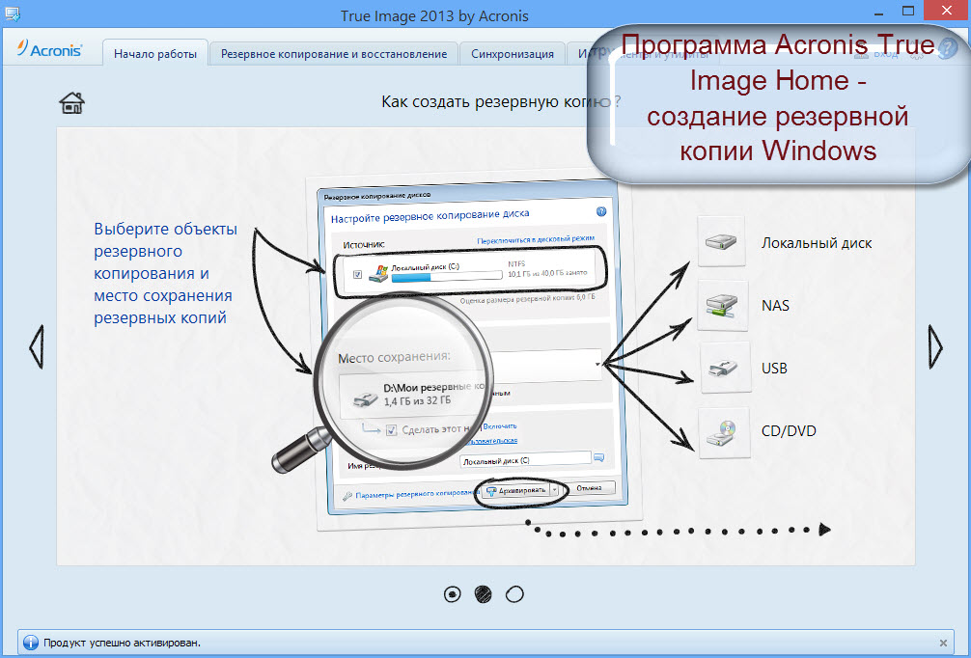
Task: Click Переключиться в дисковый режим link
Action: (x=536, y=239)
